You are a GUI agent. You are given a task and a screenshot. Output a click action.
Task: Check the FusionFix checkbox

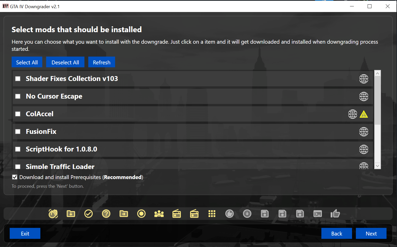[x=18, y=132]
